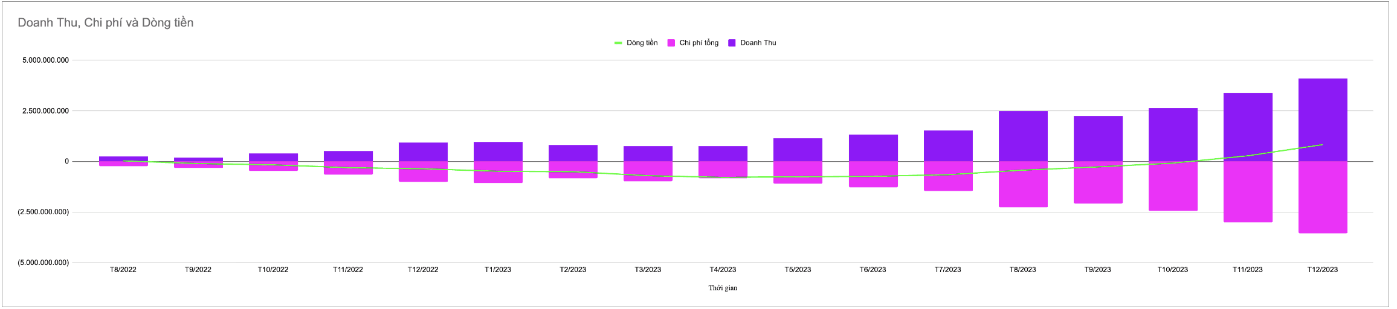Select the purple Doanh Thu bar for T11/2022
Screen dimensions: 1397x309
pyautogui.click(x=348, y=156)
